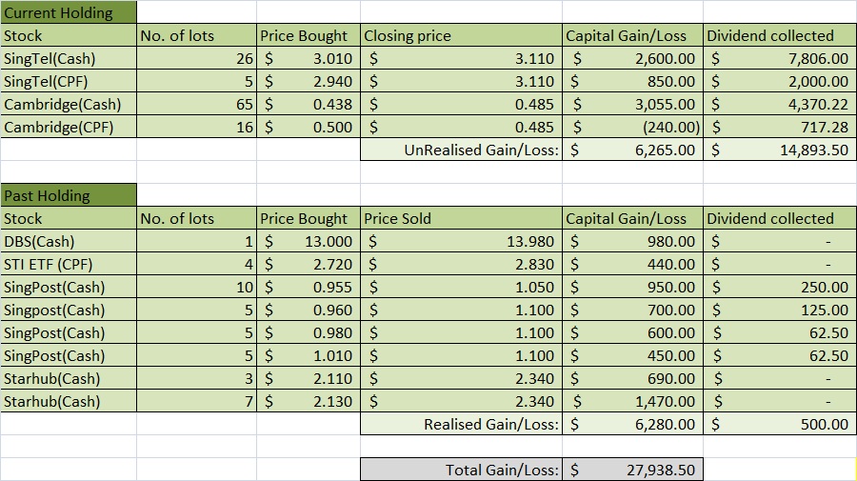Select the 1,470.00 Starhub capital gain cell
Viewport: 857px width, 481px height.
coord(633,402)
